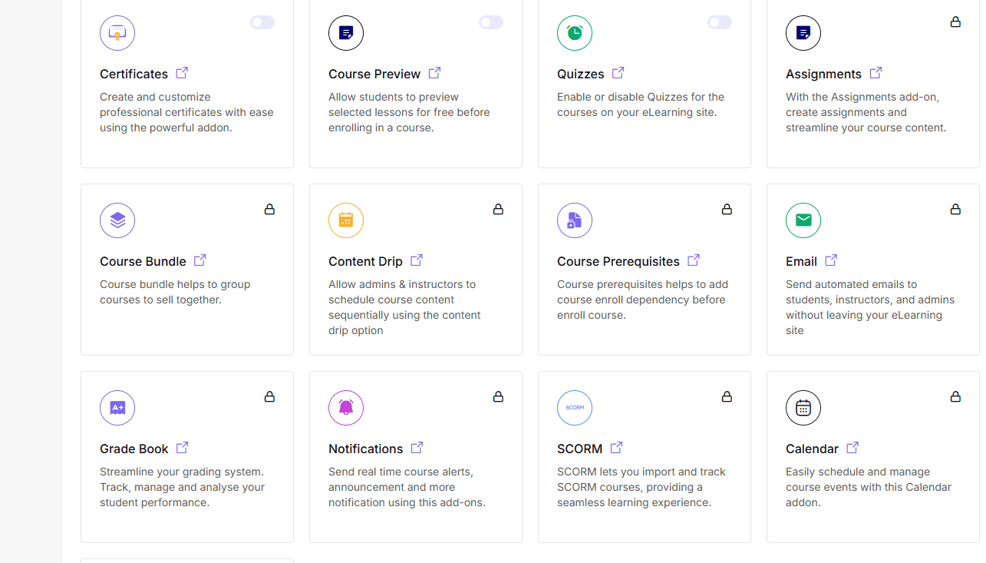Click the Course Bundle stack icon
Viewport: 986px width, 563px height.
click(x=117, y=220)
